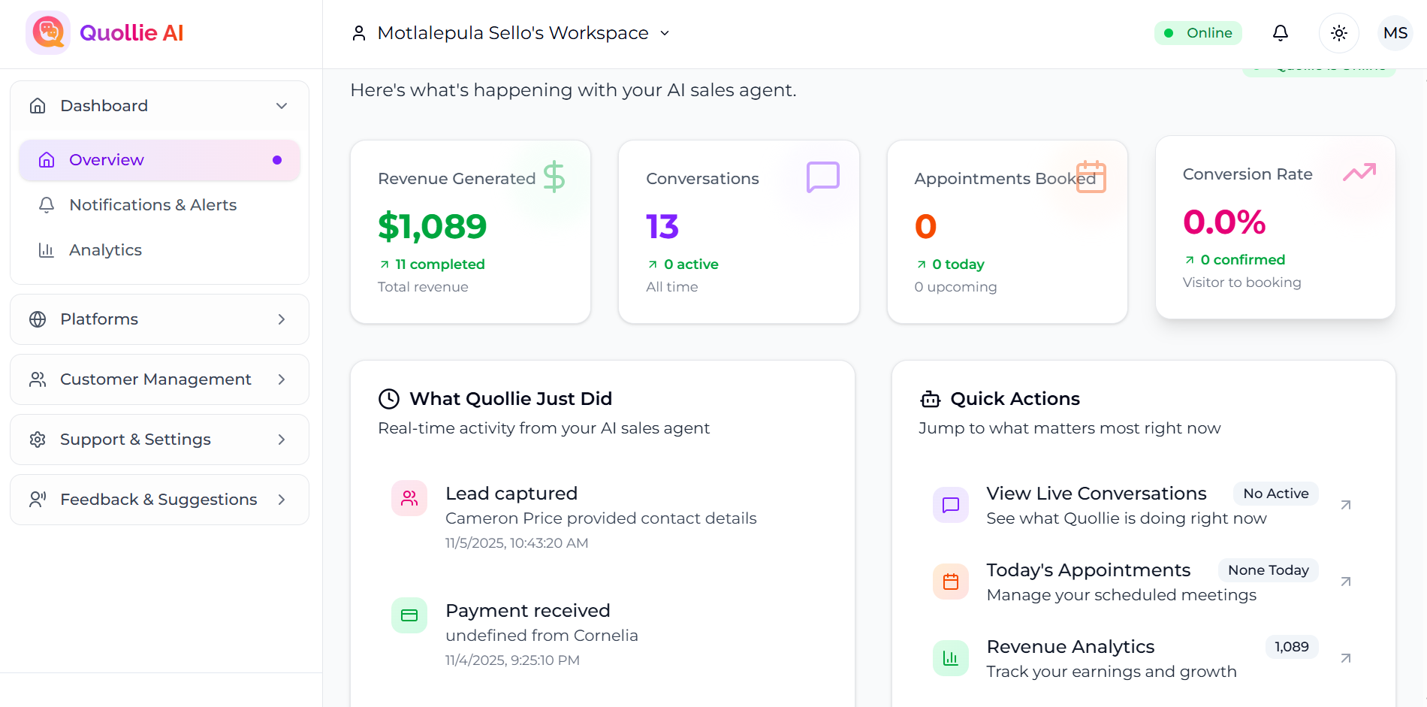Expand the Platforms section
The height and width of the screenshot is (707, 1427).
(159, 319)
